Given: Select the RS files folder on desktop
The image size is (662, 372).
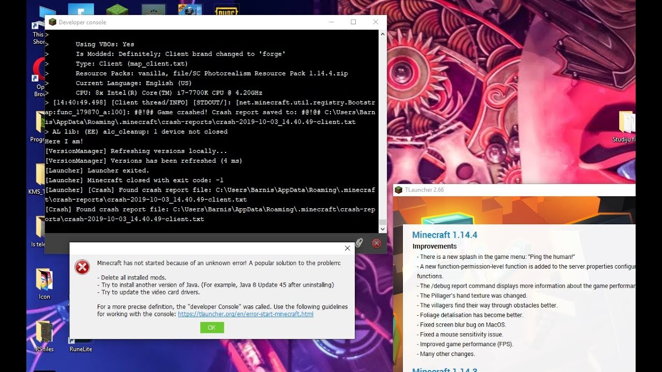Looking at the screenshot, I should (x=44, y=336).
